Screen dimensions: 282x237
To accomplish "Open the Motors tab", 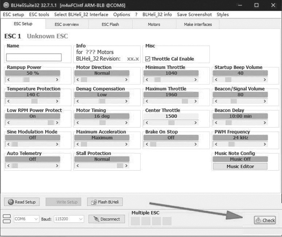I will pyautogui.click(x=154, y=25).
